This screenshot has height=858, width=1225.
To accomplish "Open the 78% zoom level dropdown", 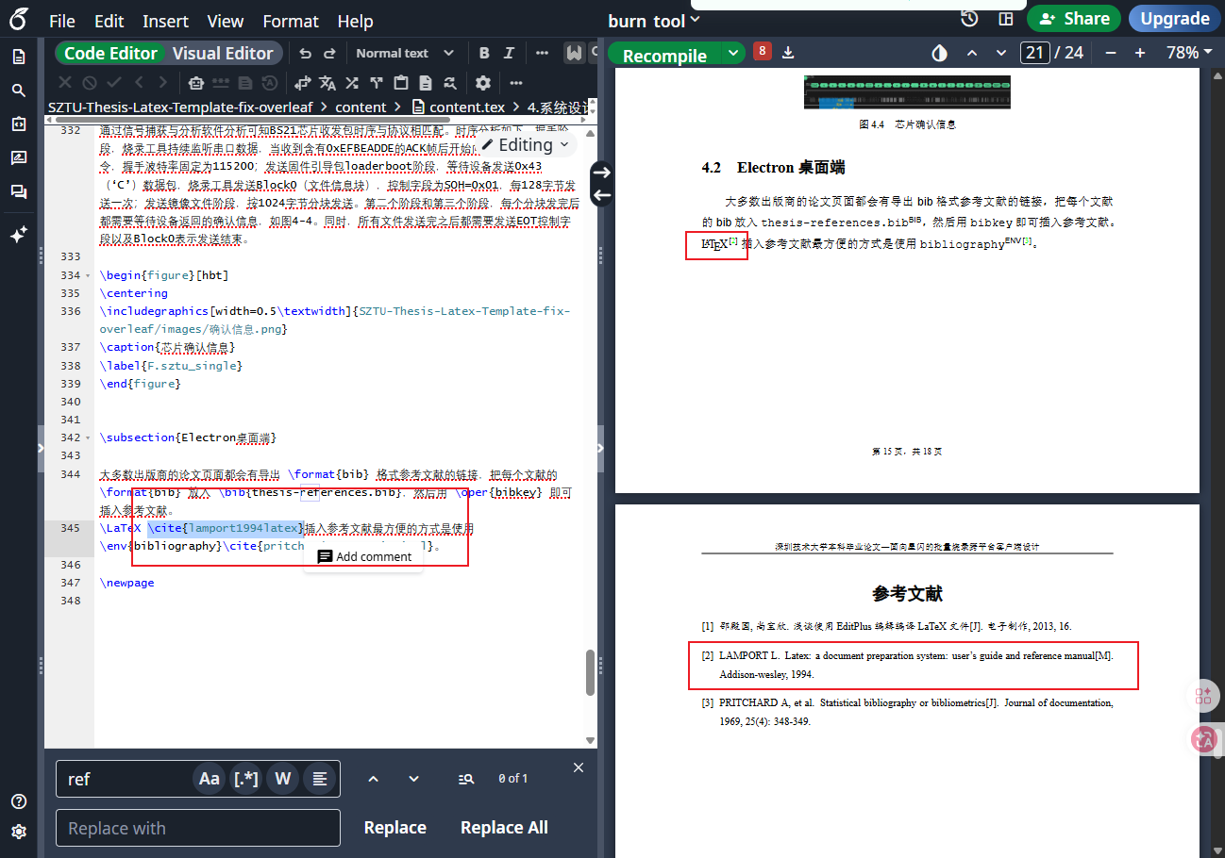I will coord(1188,53).
